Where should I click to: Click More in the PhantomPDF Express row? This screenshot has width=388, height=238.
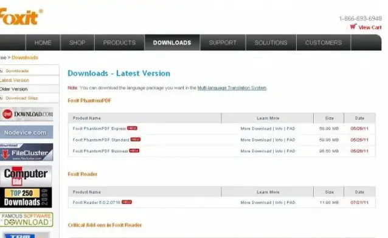pos(246,129)
